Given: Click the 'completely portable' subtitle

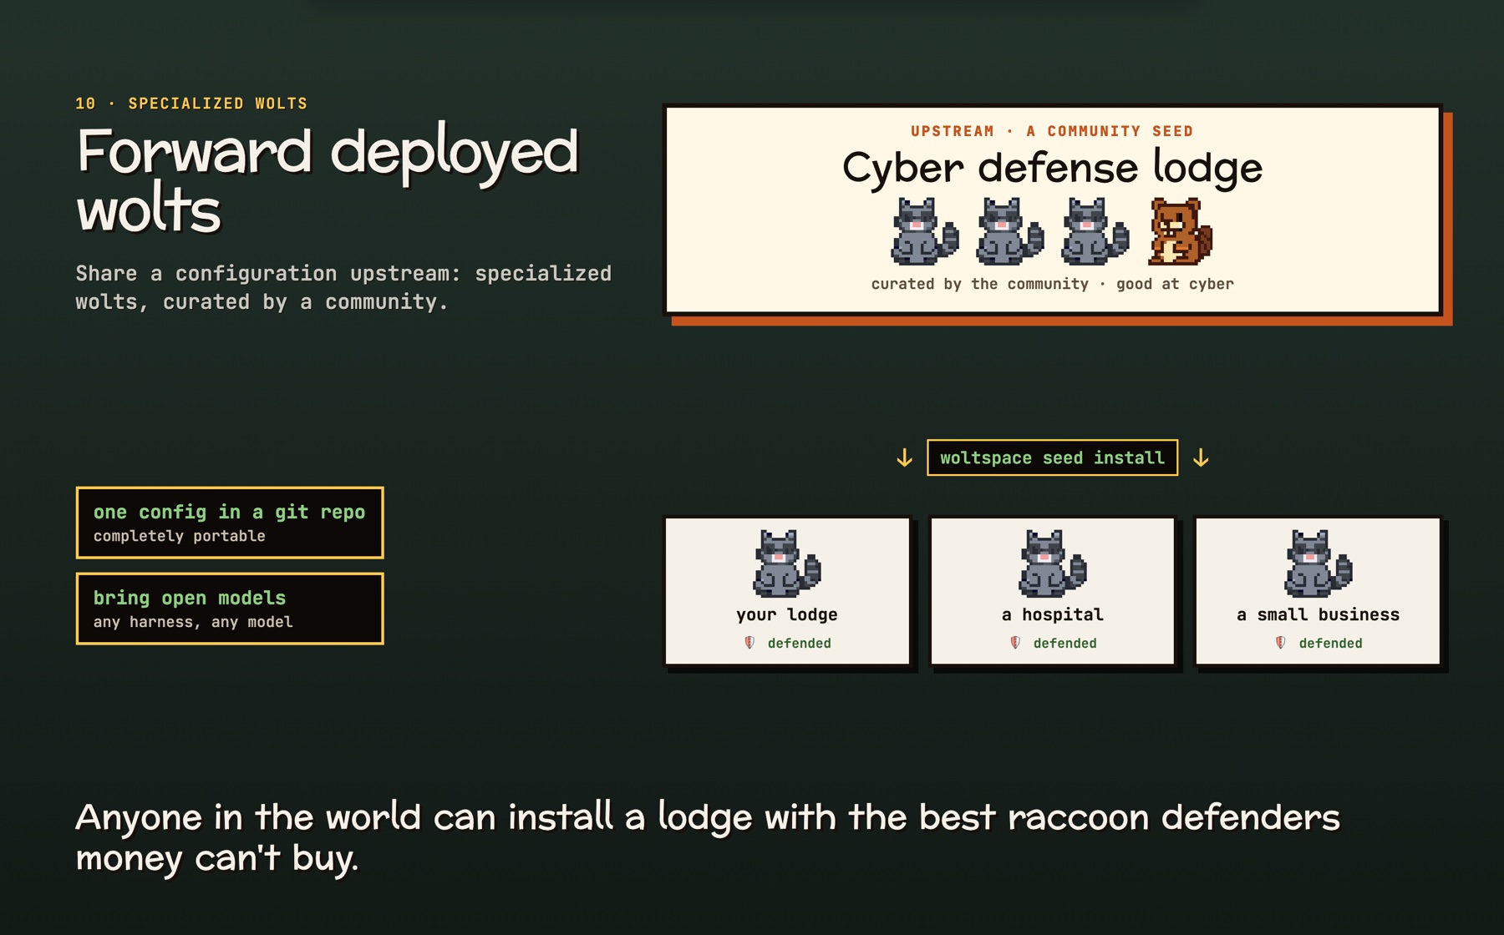Looking at the screenshot, I should click(180, 536).
